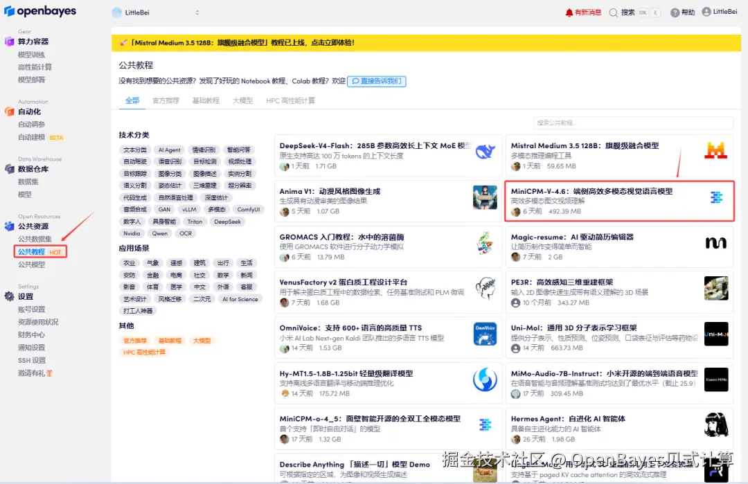
Task: Open 模型训练 in the sidebar
Action: (x=31, y=55)
